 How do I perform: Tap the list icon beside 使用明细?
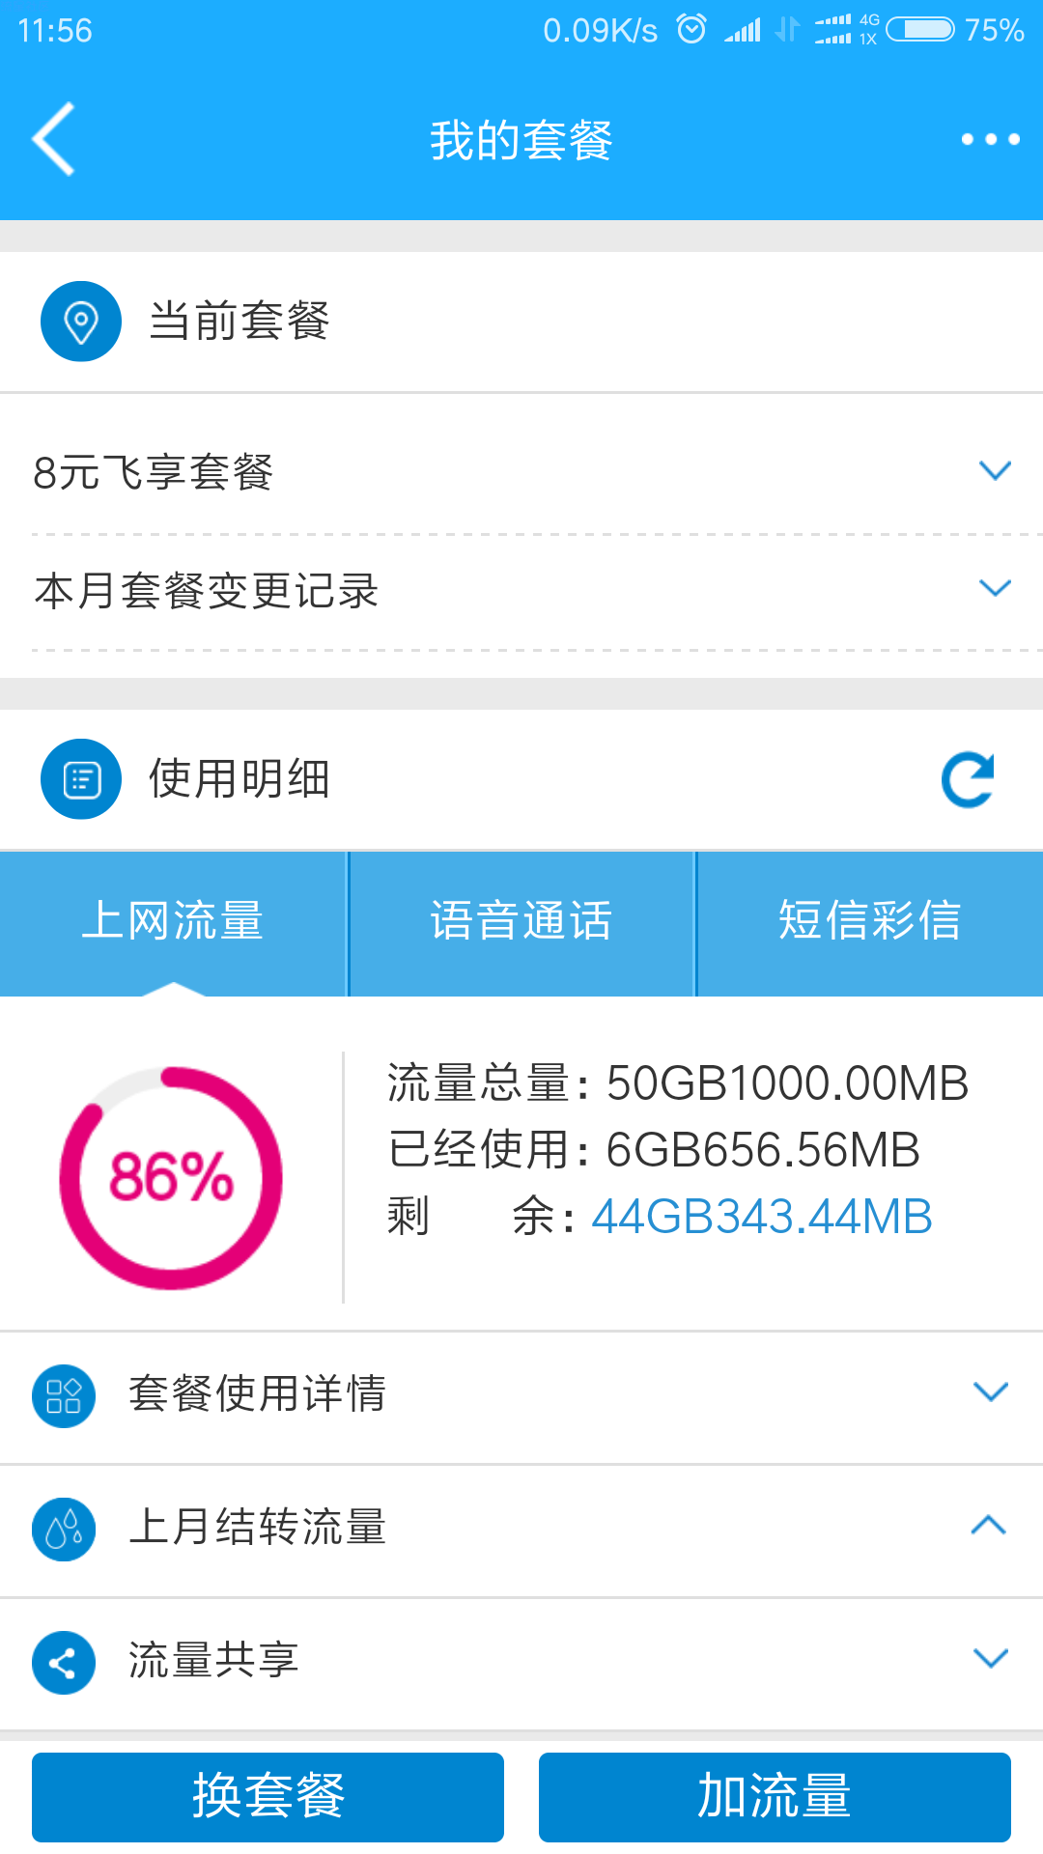(81, 779)
